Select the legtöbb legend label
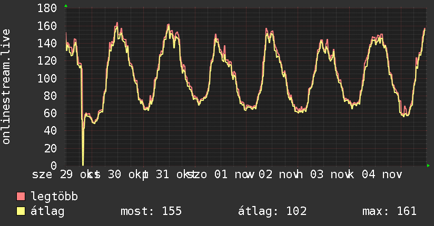This screenshot has width=434, height=226. click(x=55, y=197)
